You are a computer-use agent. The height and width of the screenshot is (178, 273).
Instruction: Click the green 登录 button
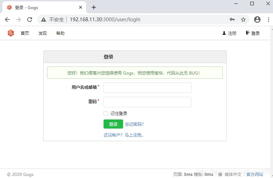113,124
